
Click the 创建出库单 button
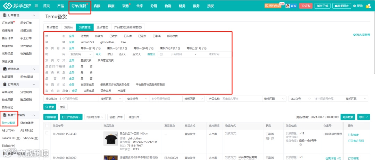pos(116,117)
